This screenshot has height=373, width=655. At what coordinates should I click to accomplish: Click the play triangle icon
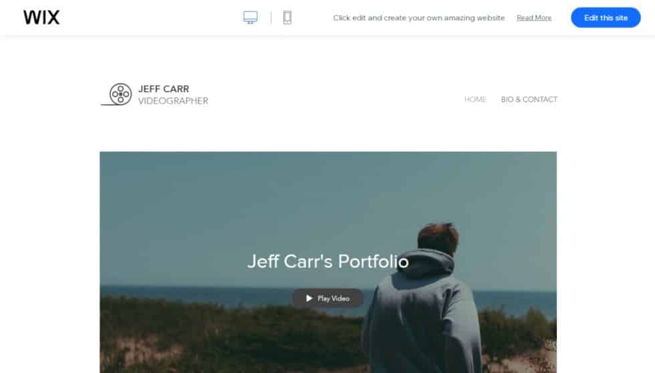309,298
